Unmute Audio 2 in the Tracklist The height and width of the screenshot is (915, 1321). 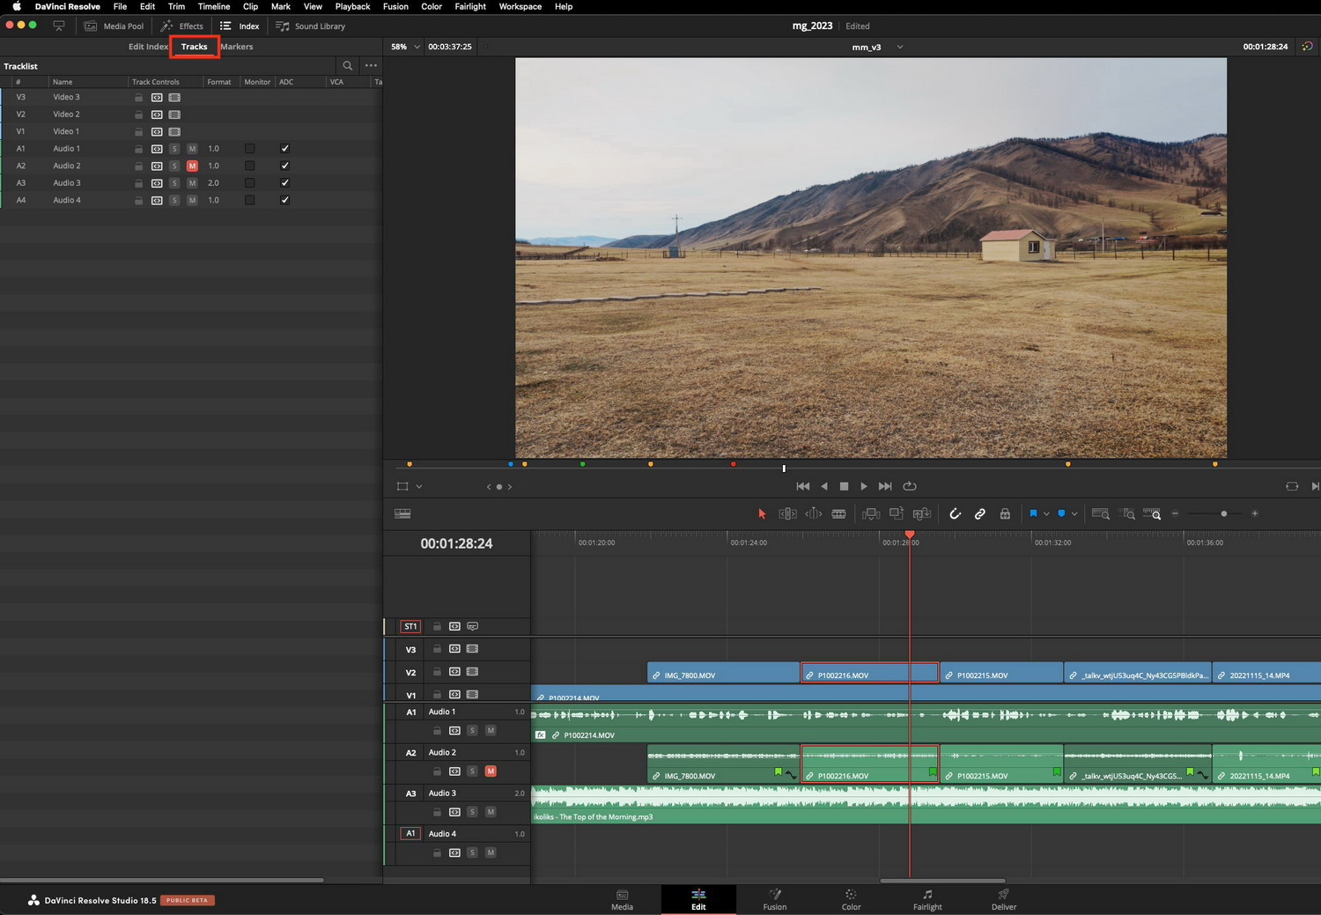coord(192,166)
